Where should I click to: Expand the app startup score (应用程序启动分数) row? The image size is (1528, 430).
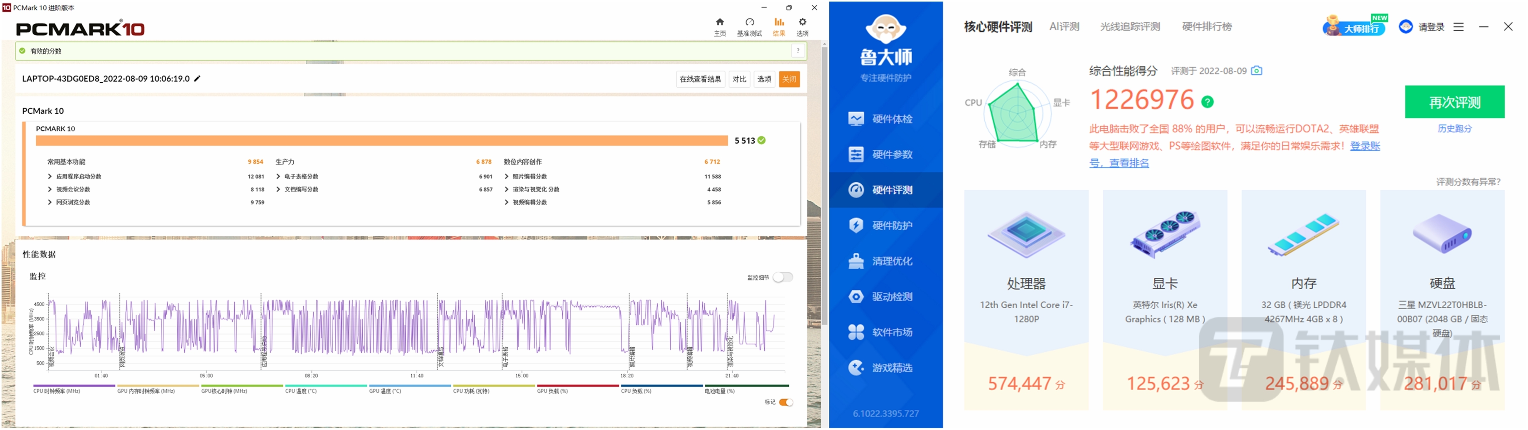(74, 177)
